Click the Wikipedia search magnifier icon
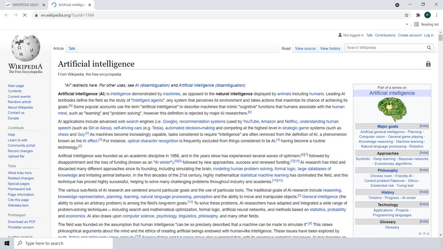This screenshot has width=443, height=249. [x=429, y=48]
